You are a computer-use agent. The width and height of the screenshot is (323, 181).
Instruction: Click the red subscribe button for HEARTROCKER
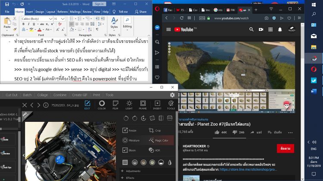(285, 148)
